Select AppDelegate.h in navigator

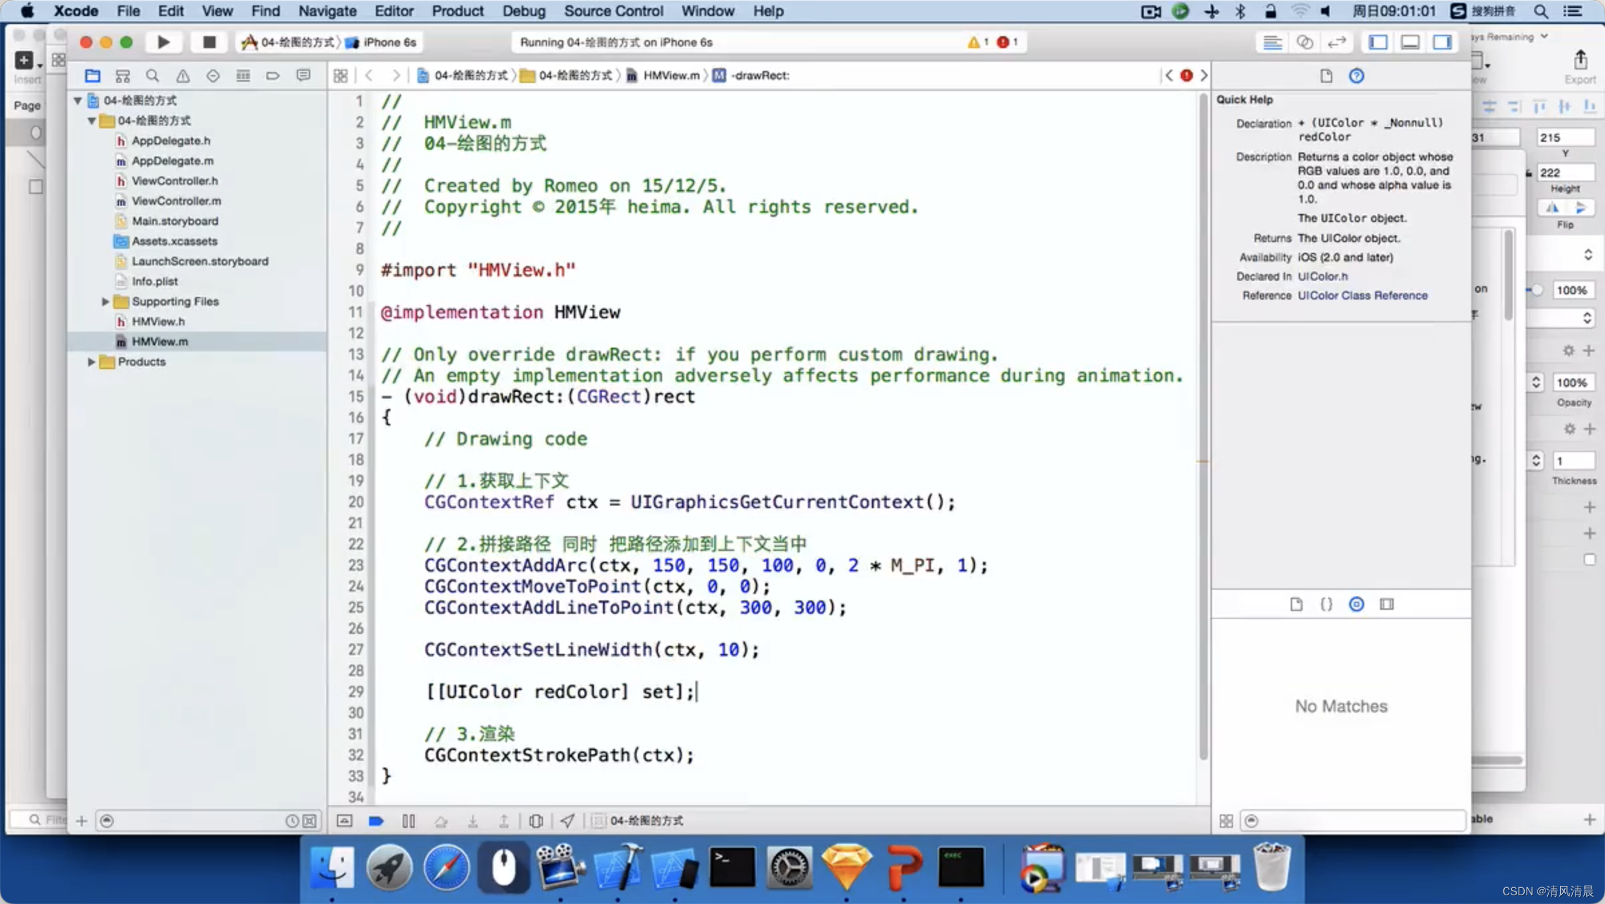click(x=171, y=140)
